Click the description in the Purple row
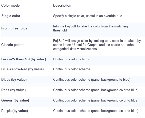 pos(96,111)
